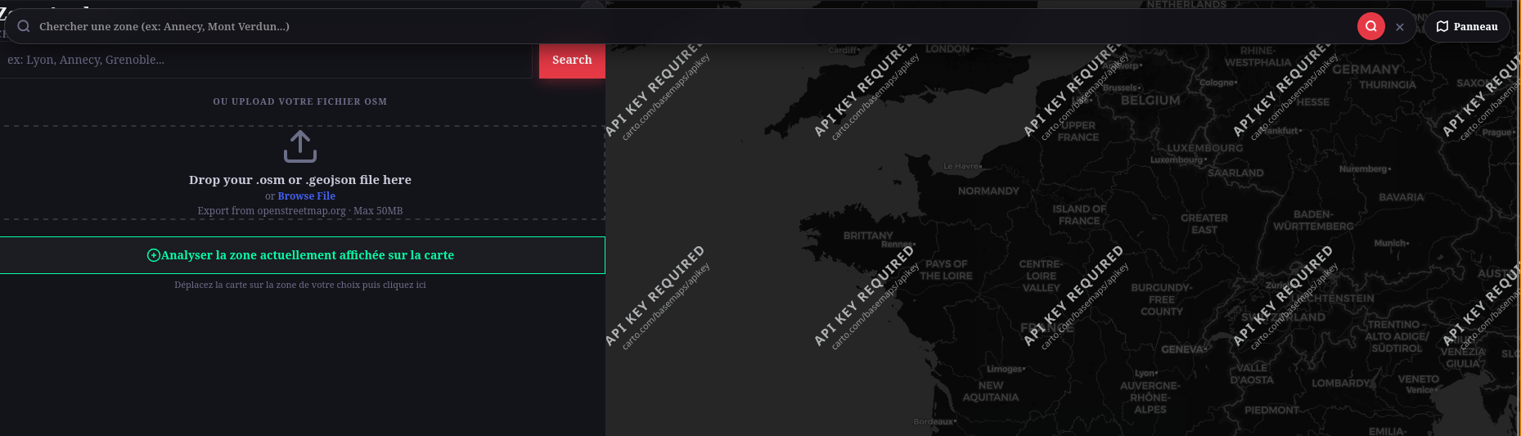Click the GREATER EAST map label
This screenshot has height=436, width=1521.
1204,224
